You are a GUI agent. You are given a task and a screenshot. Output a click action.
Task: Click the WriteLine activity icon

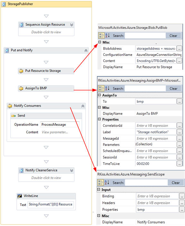tap(20, 196)
